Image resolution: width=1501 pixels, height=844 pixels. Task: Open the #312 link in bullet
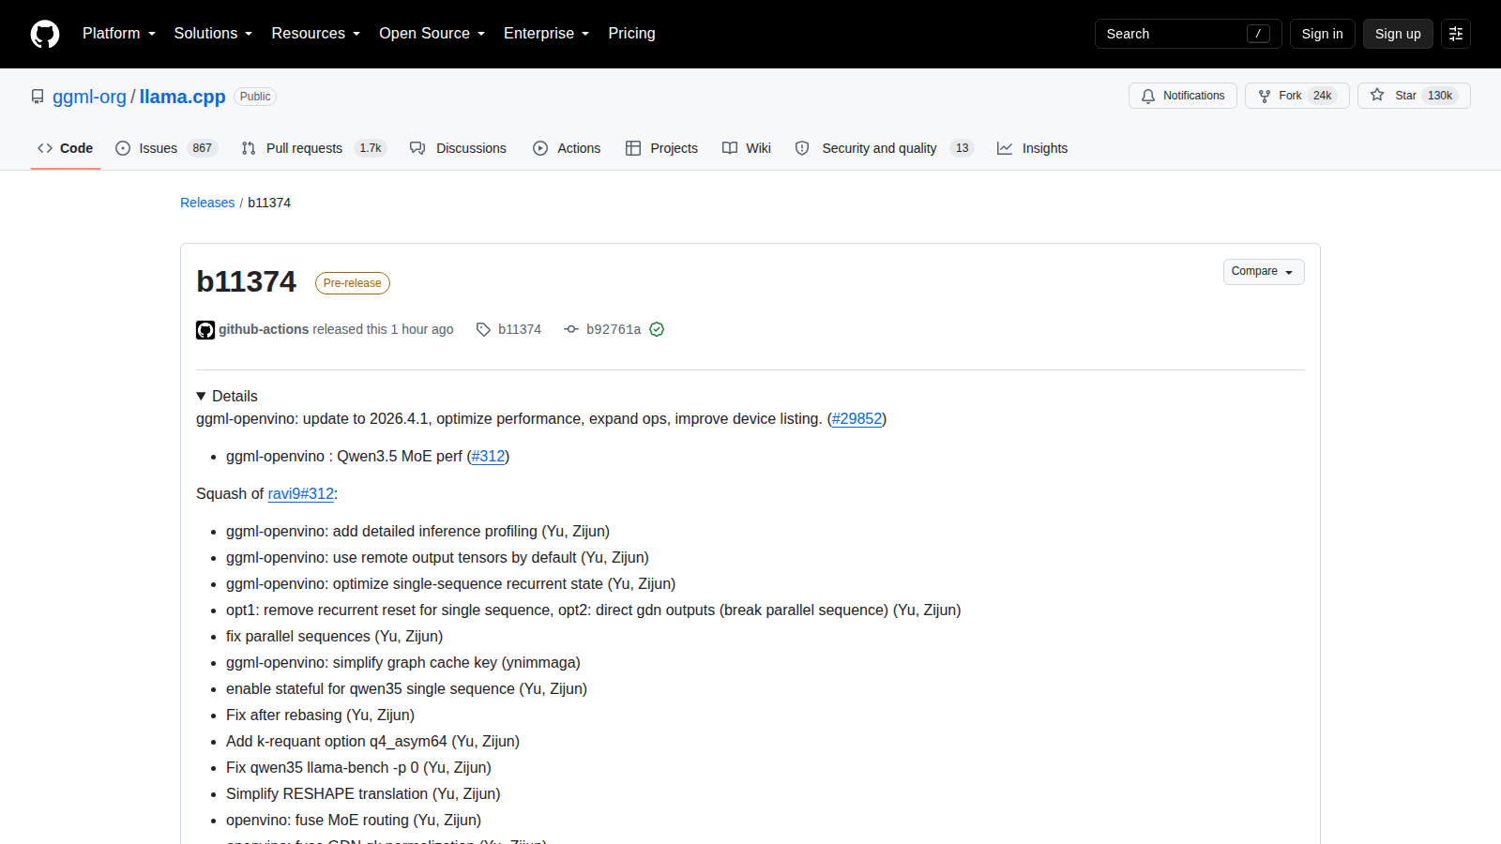pos(488,457)
